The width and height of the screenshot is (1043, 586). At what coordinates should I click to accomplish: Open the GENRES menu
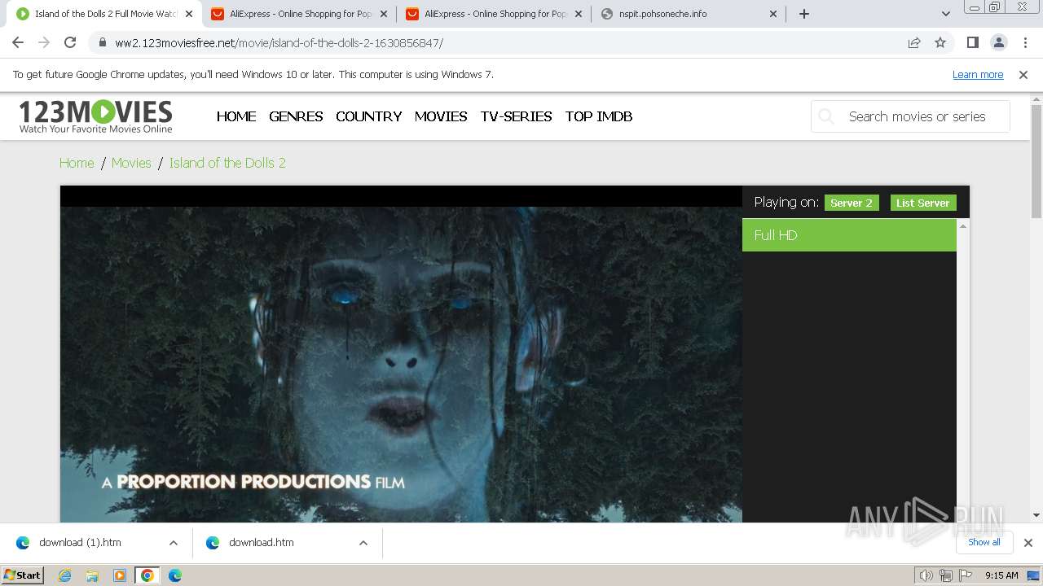point(296,116)
